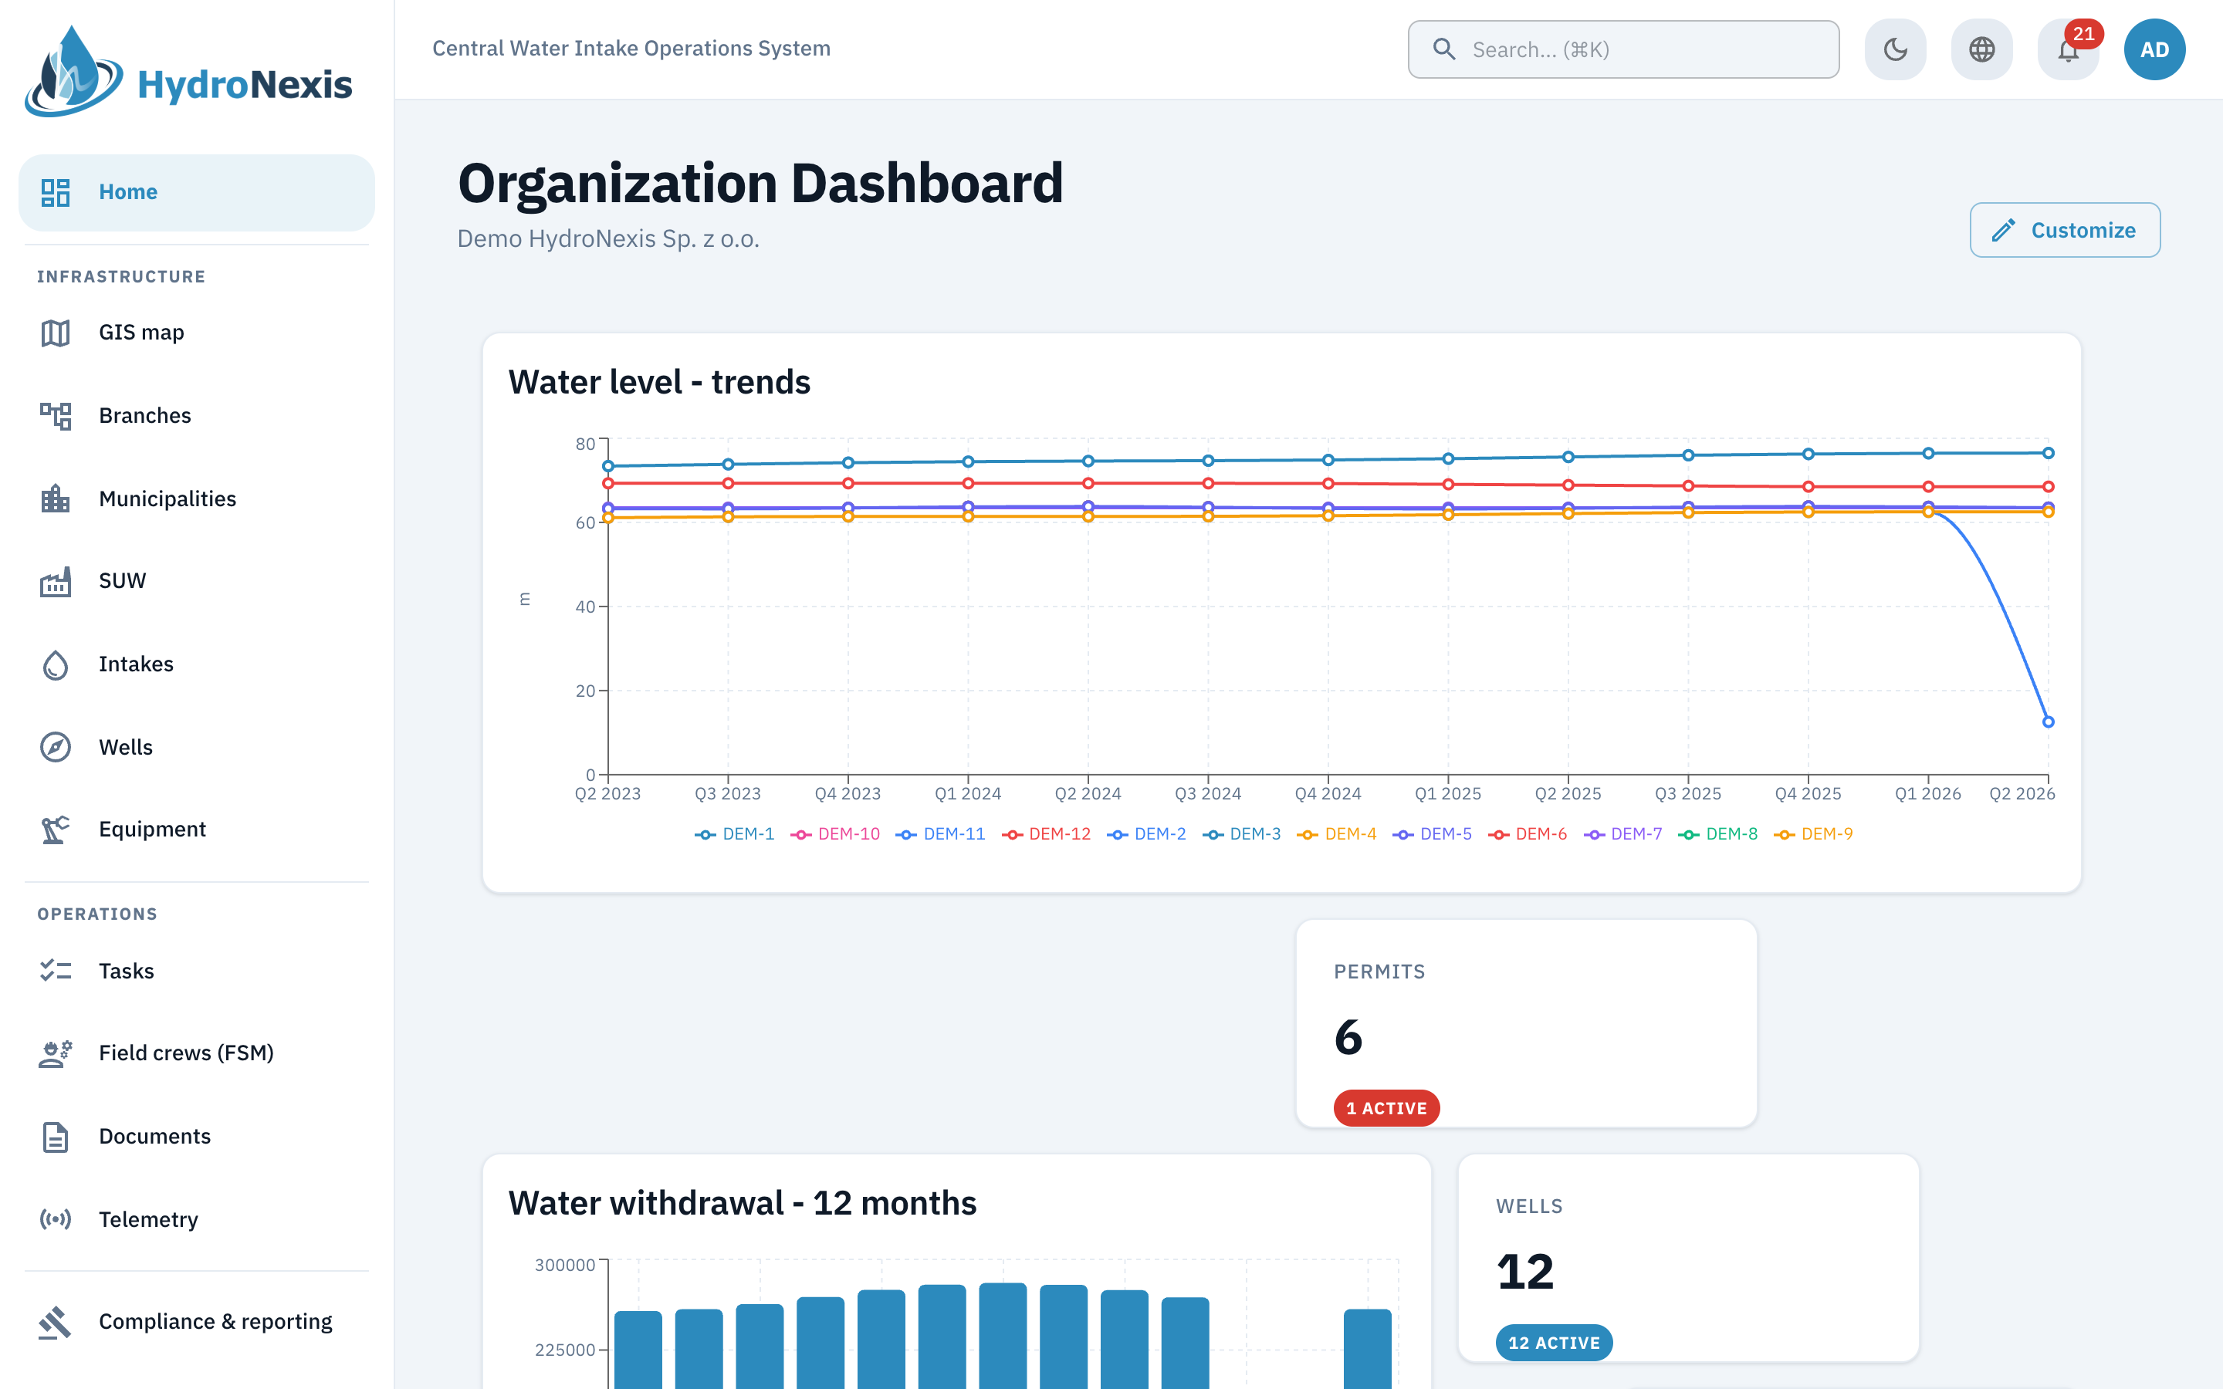Click the Customize button
Image resolution: width=2223 pixels, height=1389 pixels.
[x=2064, y=230]
